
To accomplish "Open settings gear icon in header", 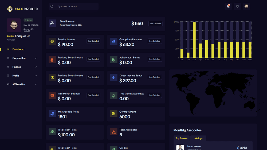I will pyautogui.click(x=237, y=6).
